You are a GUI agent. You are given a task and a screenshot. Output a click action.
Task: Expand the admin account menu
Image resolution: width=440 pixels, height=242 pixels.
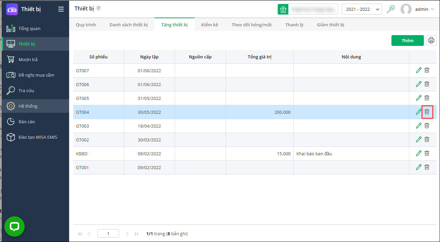pos(433,9)
